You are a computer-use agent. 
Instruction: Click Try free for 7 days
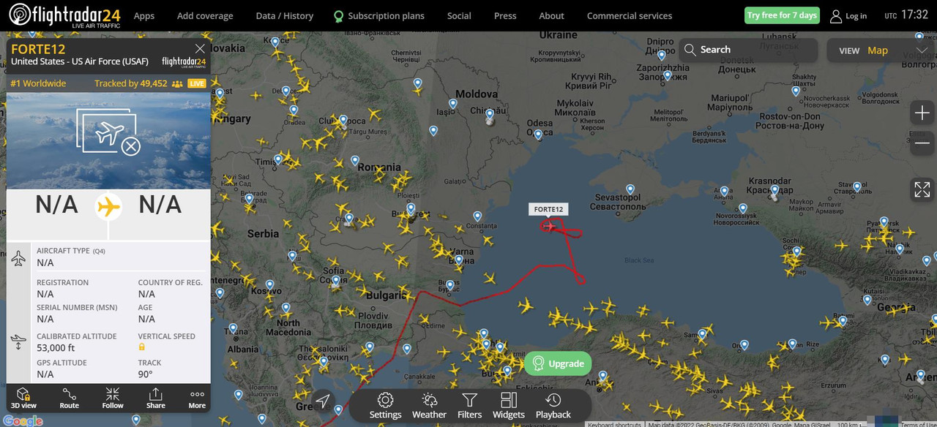pyautogui.click(x=782, y=15)
